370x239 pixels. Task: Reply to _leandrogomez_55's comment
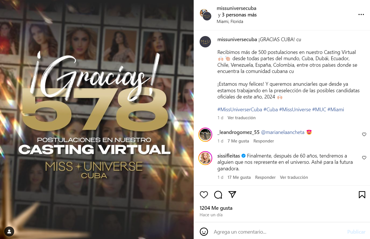click(x=264, y=141)
